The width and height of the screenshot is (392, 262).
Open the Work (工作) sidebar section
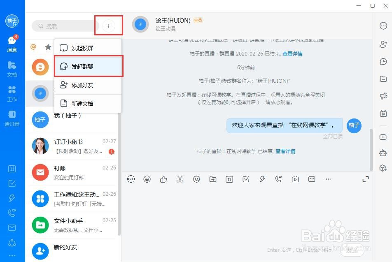[x=12, y=94]
